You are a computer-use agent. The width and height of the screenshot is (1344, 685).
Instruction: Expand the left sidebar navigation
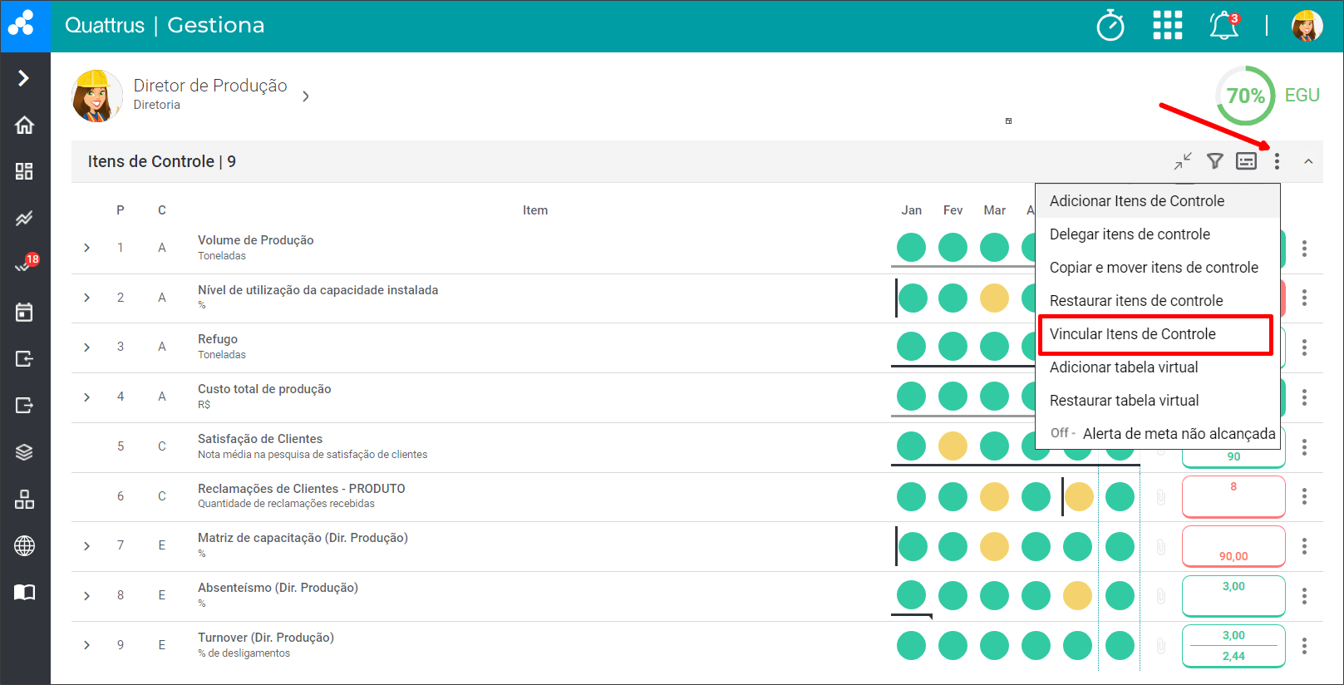coord(24,78)
